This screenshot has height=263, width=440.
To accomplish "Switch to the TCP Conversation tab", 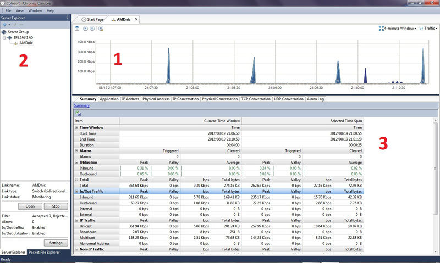I will (256, 99).
